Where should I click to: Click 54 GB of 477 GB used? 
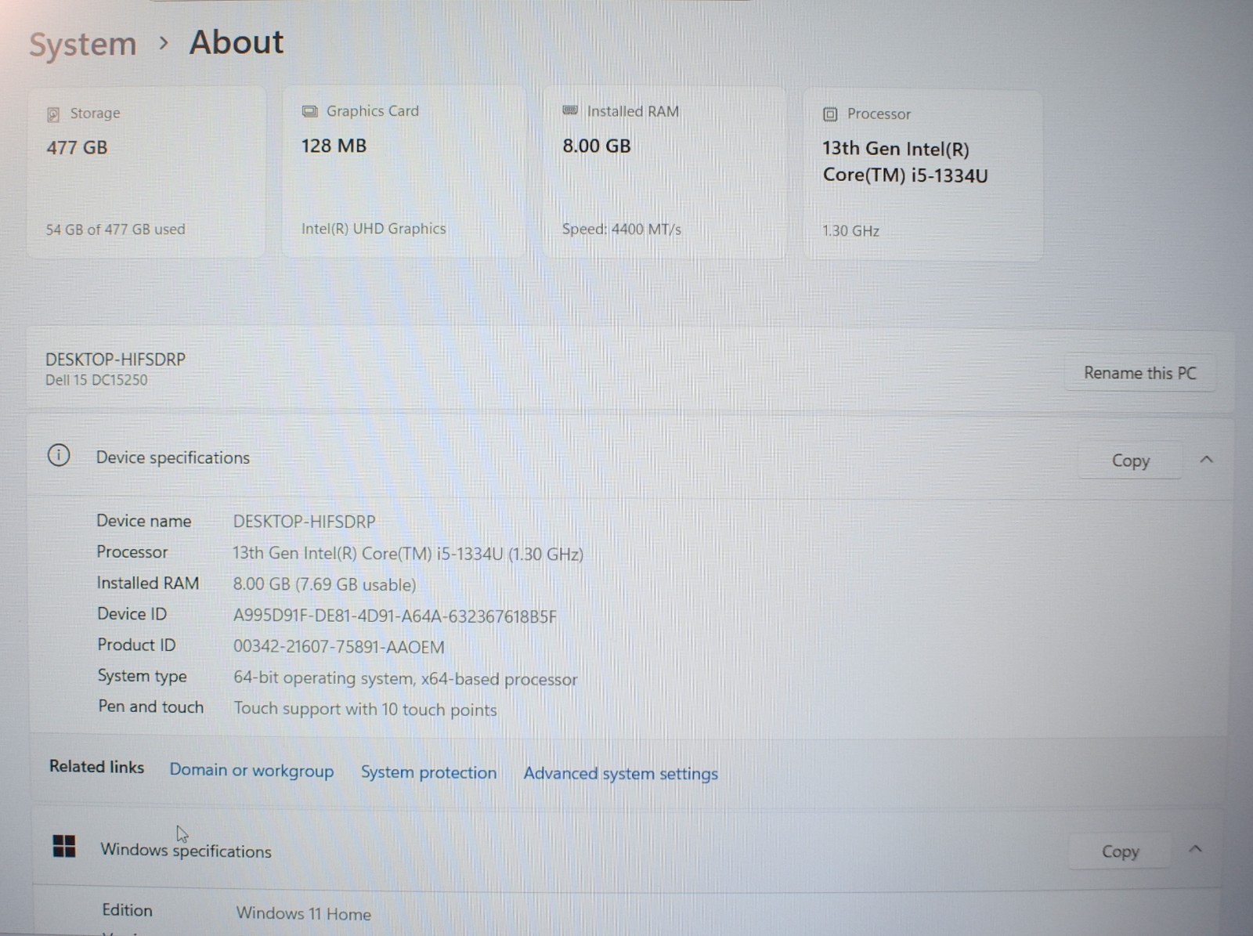115,229
